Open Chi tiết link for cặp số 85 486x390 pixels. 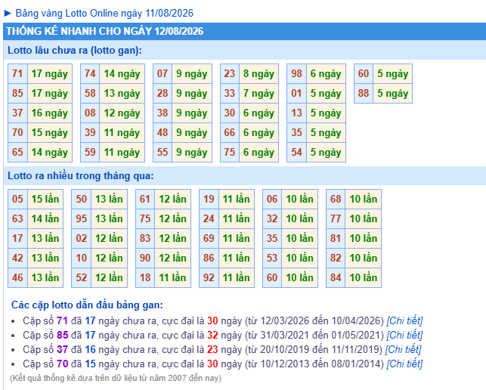[x=404, y=335]
